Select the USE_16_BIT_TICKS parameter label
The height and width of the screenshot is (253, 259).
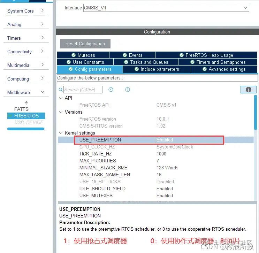(100, 182)
